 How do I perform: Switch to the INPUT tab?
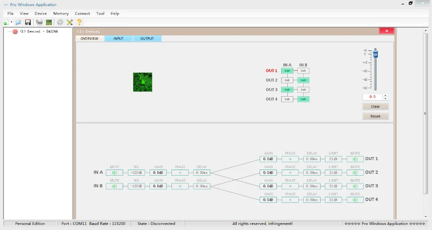coord(118,38)
